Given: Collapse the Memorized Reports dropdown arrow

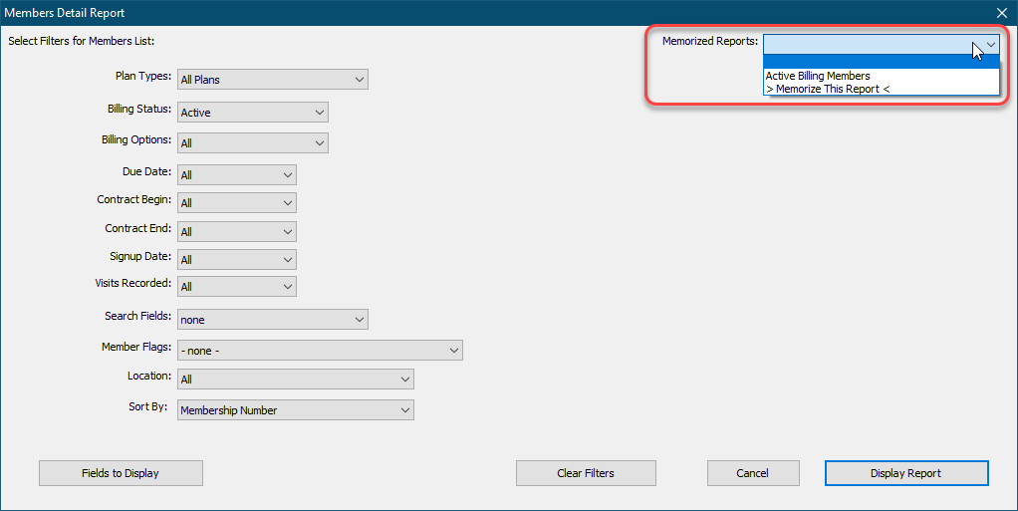Looking at the screenshot, I should pyautogui.click(x=989, y=44).
